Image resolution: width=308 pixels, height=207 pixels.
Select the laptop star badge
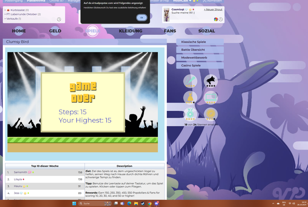pyautogui.click(x=211, y=98)
